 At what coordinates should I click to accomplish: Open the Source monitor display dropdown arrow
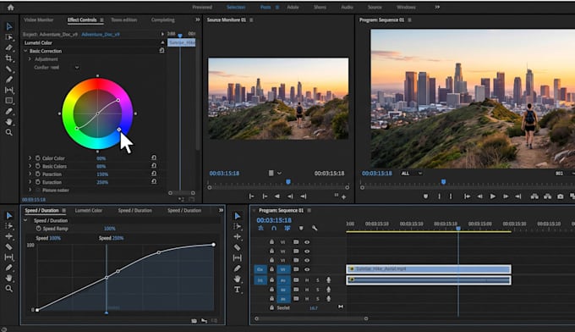[279, 173]
